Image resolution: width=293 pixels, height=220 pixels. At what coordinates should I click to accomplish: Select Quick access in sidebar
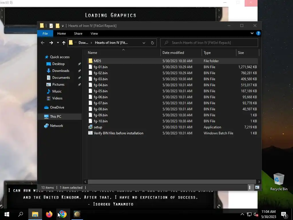[x=60, y=57]
